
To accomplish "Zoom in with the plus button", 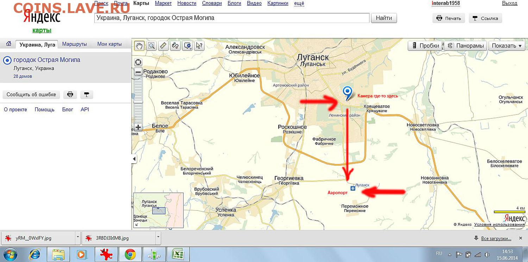I will [x=138, y=127].
